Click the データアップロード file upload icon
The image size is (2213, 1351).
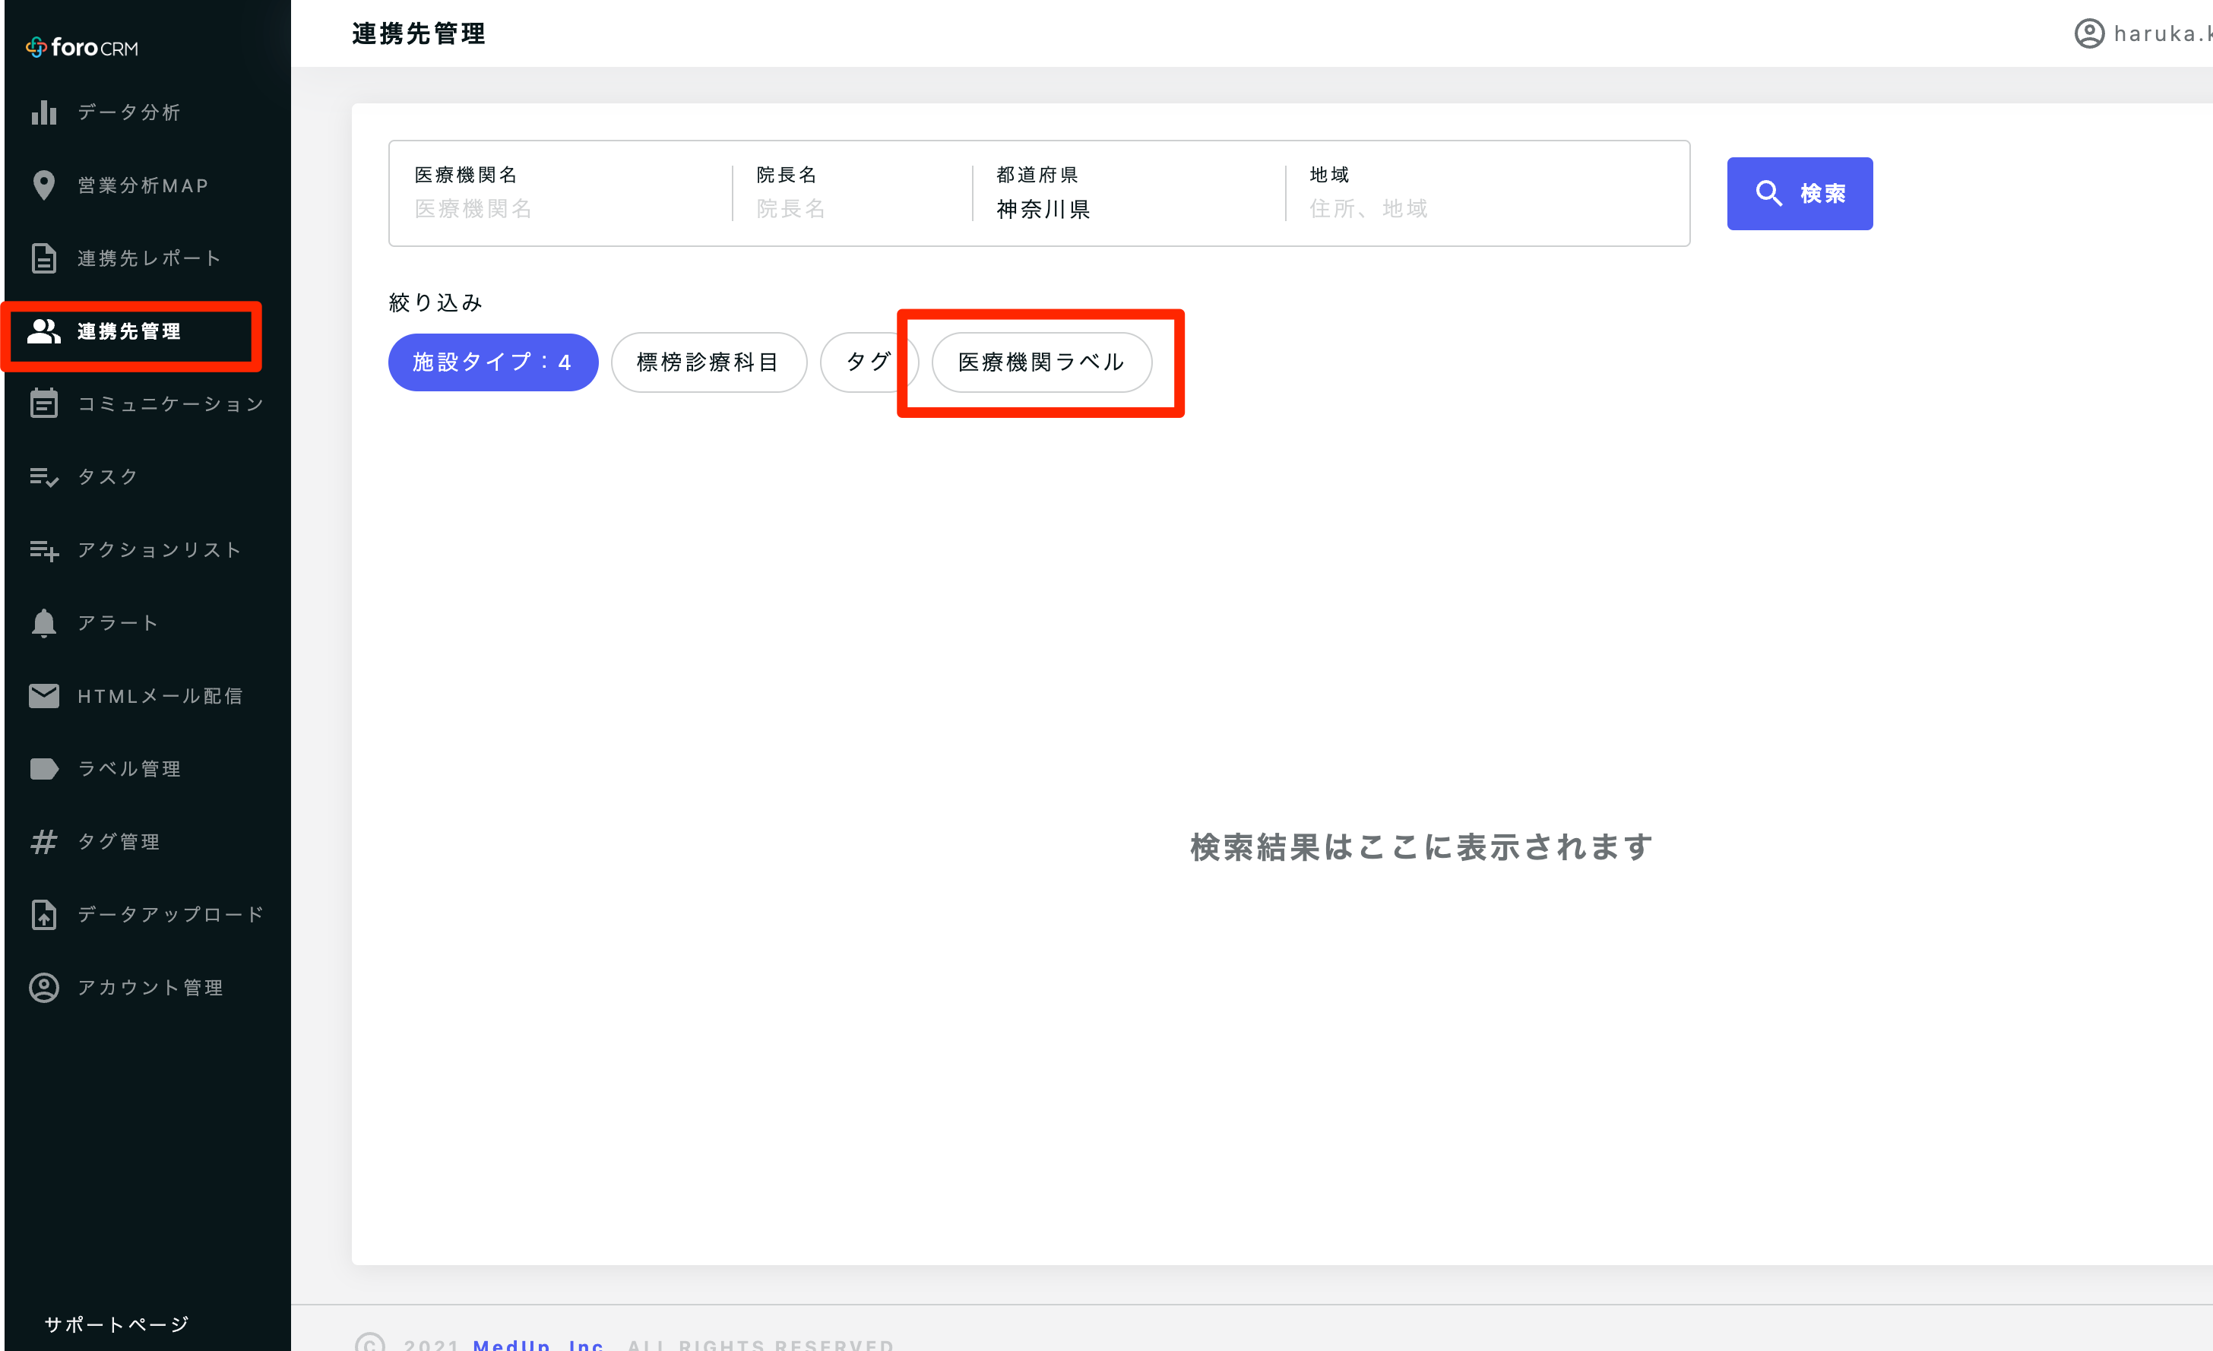coord(44,914)
